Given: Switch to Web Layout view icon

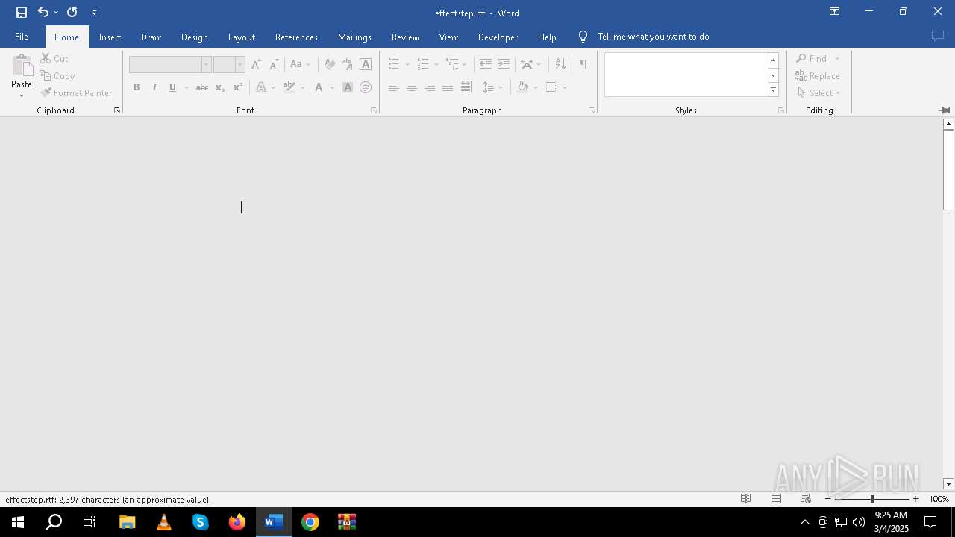Looking at the screenshot, I should [x=805, y=499].
